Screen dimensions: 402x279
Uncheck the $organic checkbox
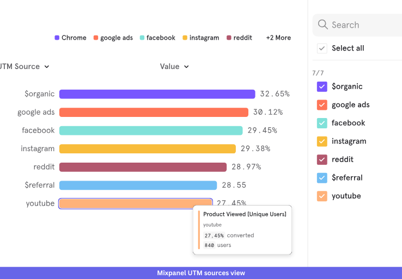pos(322,86)
